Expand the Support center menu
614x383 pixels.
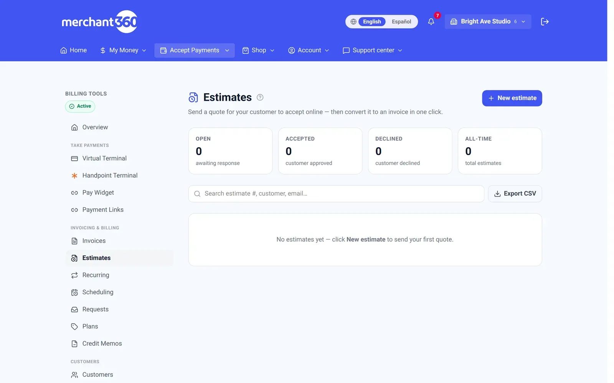click(x=372, y=51)
